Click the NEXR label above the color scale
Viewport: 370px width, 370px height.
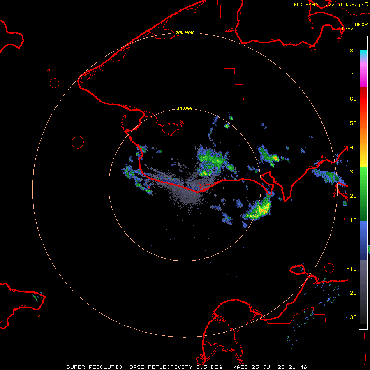click(x=361, y=25)
